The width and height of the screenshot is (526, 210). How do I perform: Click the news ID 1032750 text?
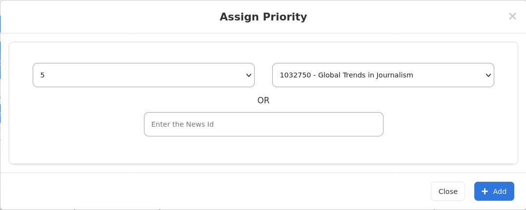click(x=296, y=75)
